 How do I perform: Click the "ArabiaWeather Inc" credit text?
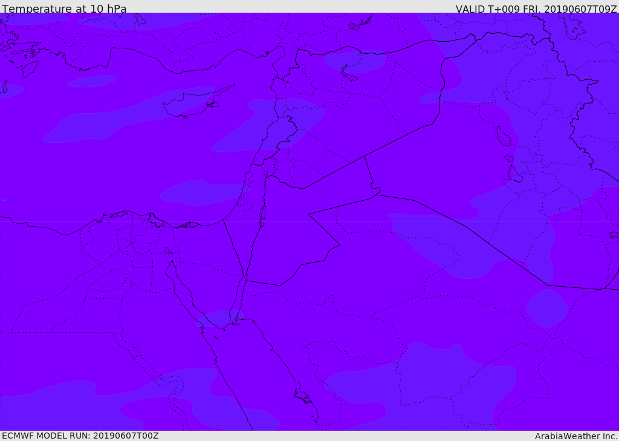(x=575, y=436)
